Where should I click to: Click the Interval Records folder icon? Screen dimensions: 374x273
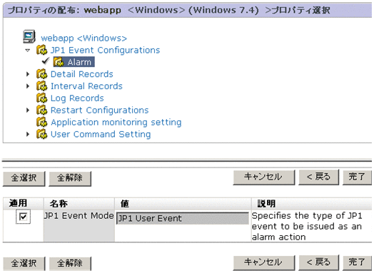point(41,86)
